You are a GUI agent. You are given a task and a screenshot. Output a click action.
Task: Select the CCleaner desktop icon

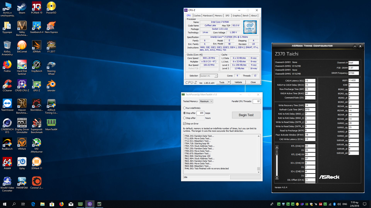[7, 85]
